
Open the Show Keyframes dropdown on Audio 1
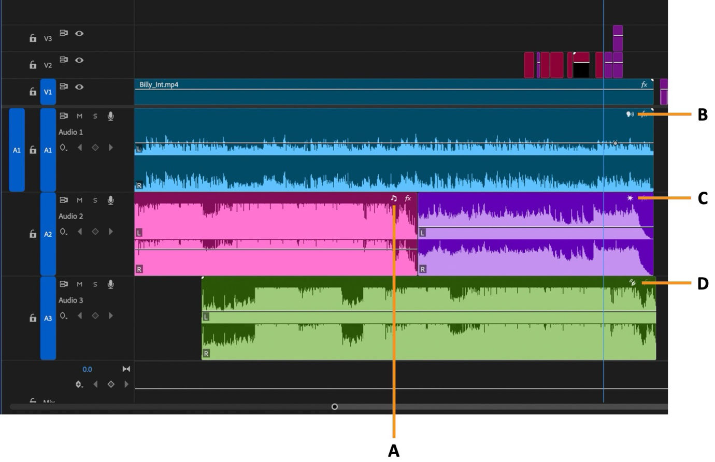63,149
